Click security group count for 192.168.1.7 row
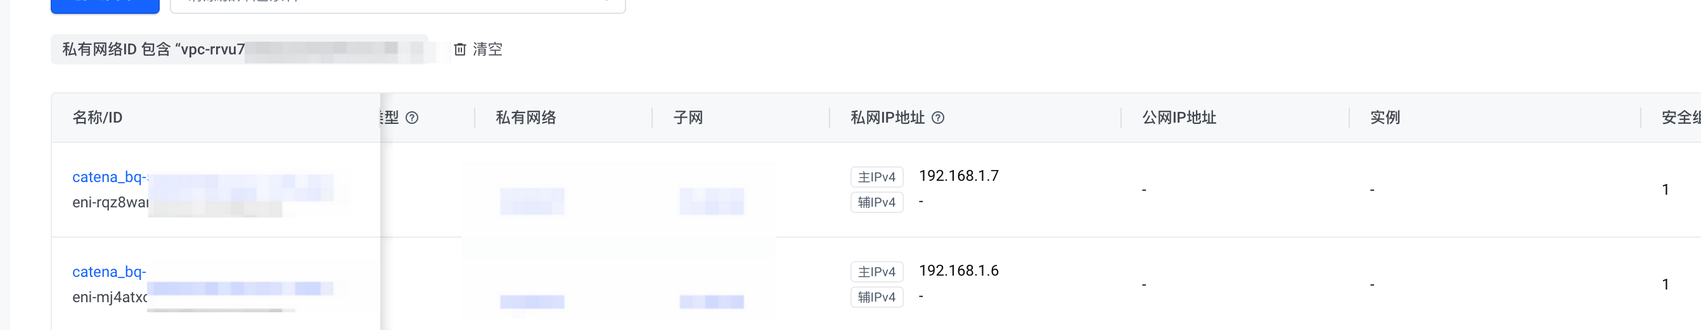This screenshot has width=1701, height=330. [1666, 190]
